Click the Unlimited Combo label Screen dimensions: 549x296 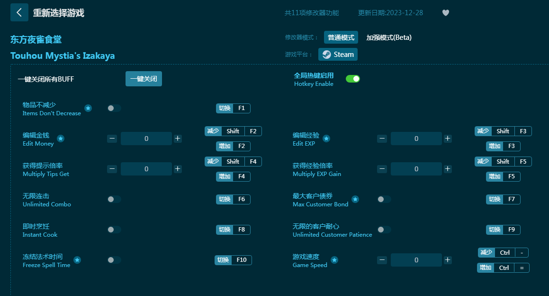(x=47, y=204)
